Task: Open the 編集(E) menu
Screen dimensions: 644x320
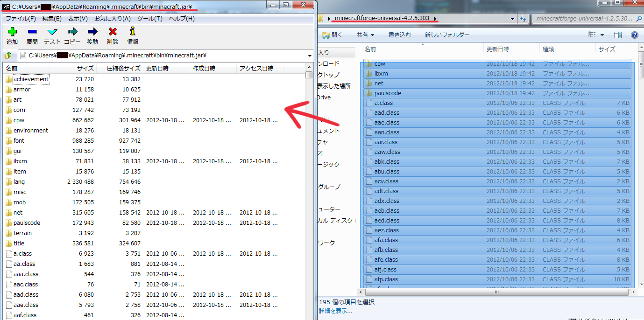Action: pos(52,19)
